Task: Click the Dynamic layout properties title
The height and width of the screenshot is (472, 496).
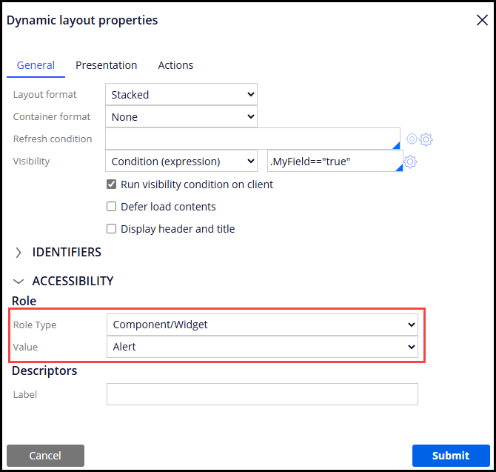Action: coord(82,20)
